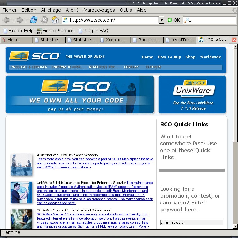Click the window menu icon in the title bar
This screenshot has width=238, height=238.
[3, 3]
